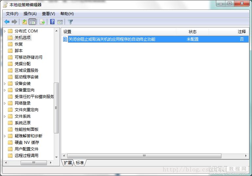Click the 未配置 status cell

click(x=193, y=39)
